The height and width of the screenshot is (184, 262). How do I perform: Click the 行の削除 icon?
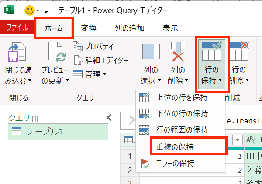(238, 51)
